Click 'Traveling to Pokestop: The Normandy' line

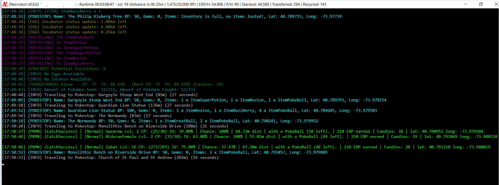[87, 116]
